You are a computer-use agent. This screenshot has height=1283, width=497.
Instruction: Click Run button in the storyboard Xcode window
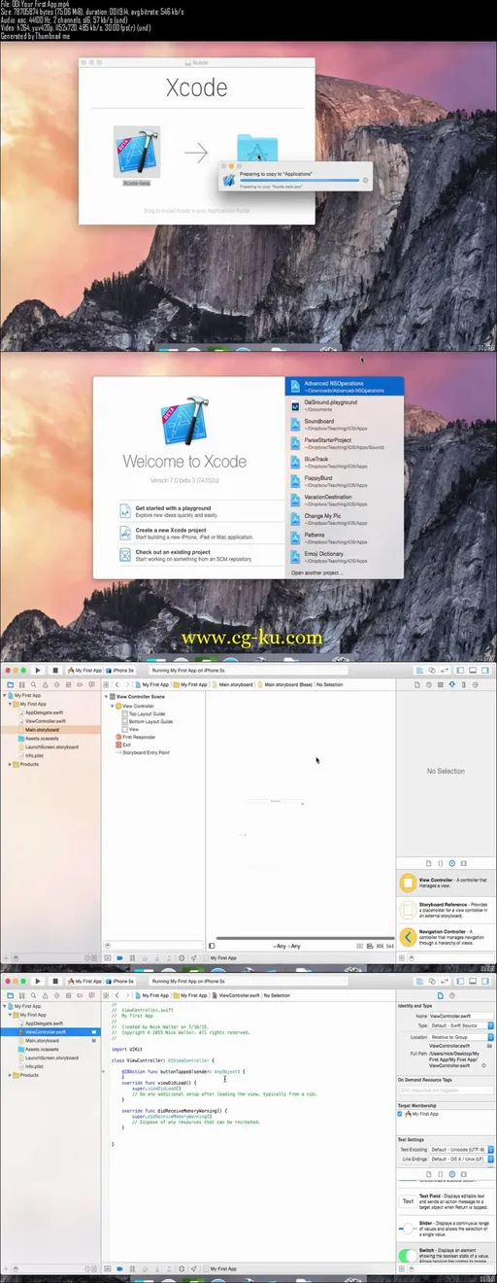coord(38,670)
